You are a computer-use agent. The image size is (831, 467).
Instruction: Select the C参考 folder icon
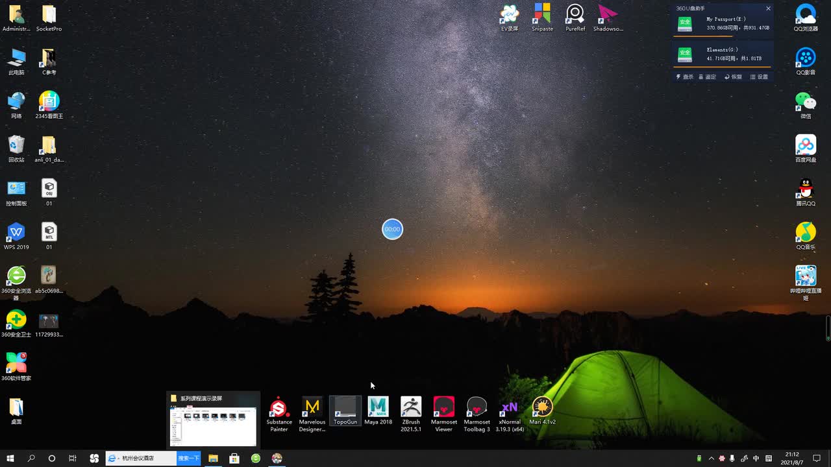click(x=49, y=62)
